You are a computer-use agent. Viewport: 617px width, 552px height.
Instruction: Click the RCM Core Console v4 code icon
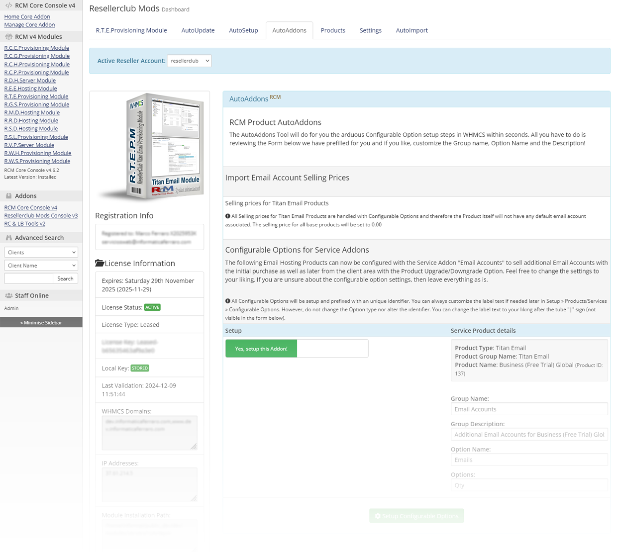tap(8, 5)
